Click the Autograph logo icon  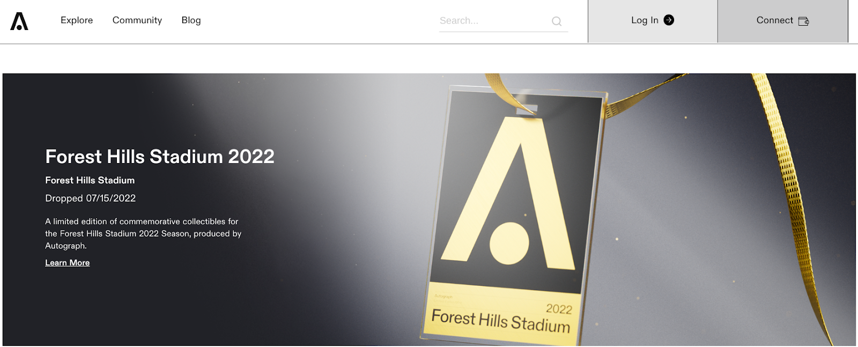click(19, 21)
